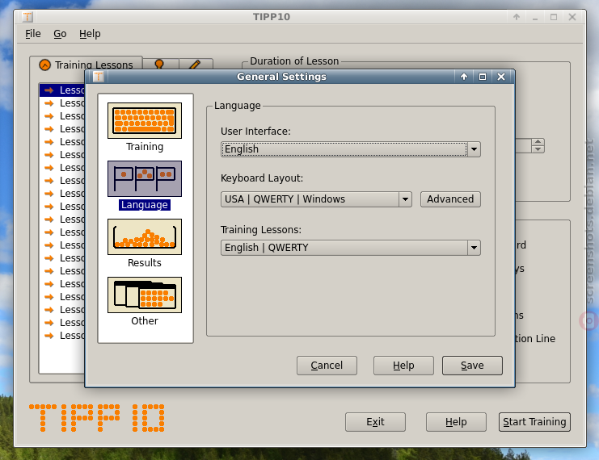Cancel the General Settings dialog
The width and height of the screenshot is (599, 460).
coord(327,366)
